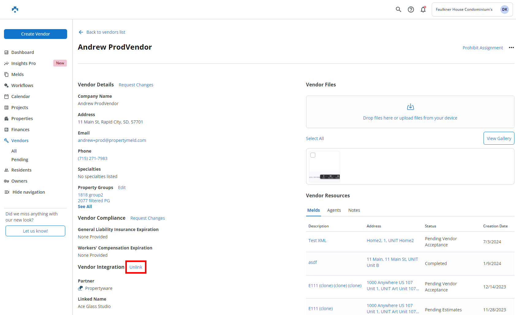
Task: Open the Faulkner House Condominium's account switcher
Action: click(464, 9)
